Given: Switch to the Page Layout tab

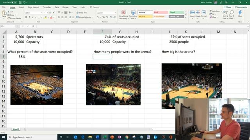Looking at the screenshot, I should pyautogui.click(x=33, y=7).
